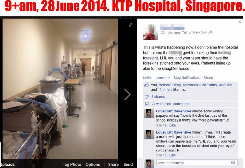Click the audience friends icon near Yishun

tap(211, 32)
